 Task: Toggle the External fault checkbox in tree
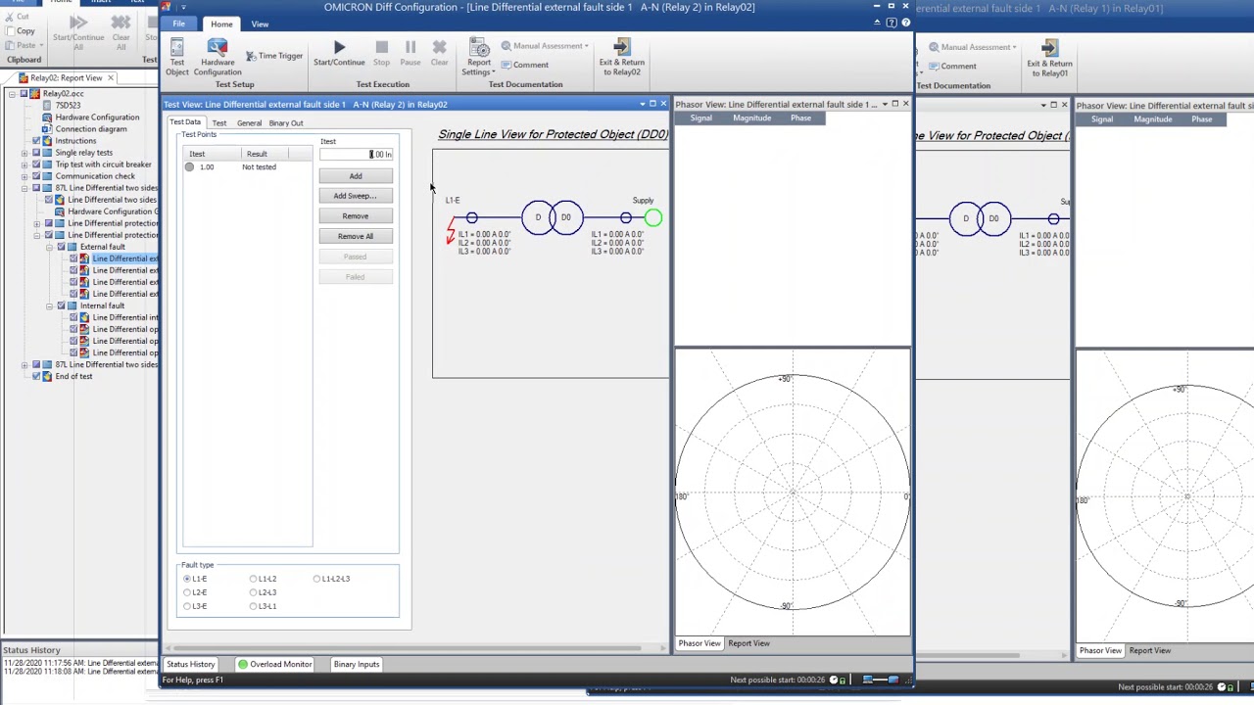[61, 247]
